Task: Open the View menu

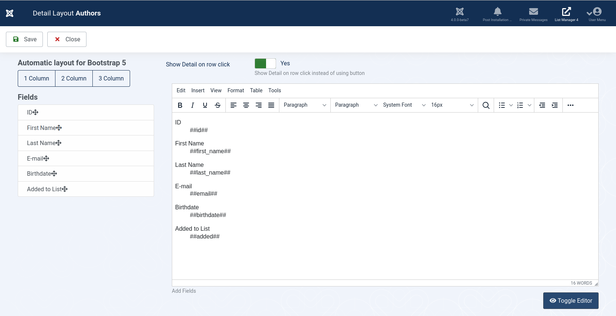Action: (x=216, y=90)
